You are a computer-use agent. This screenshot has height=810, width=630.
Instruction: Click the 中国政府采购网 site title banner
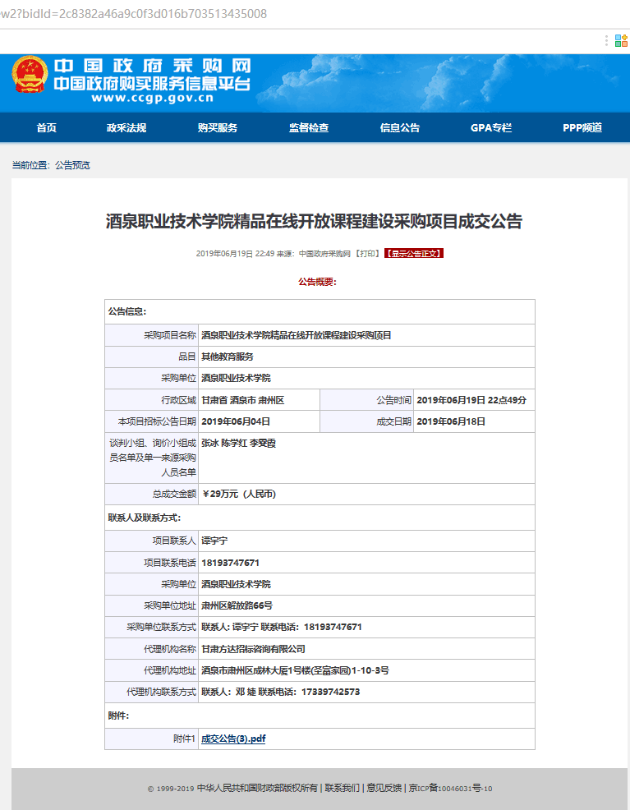pos(152,67)
